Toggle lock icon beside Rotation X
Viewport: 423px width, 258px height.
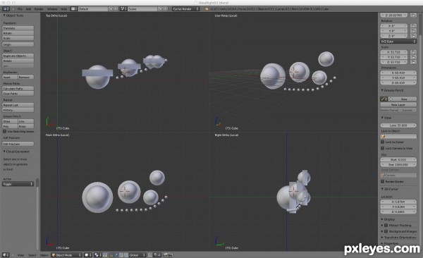point(413,26)
